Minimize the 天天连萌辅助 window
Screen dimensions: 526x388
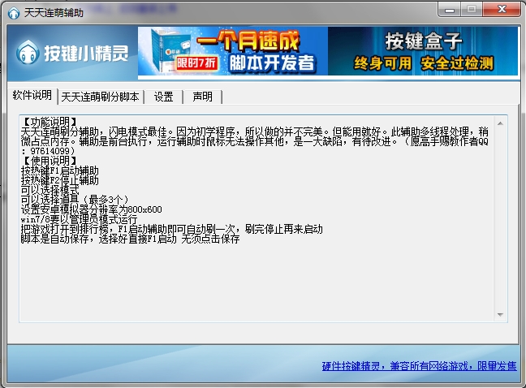pyautogui.click(x=450, y=10)
